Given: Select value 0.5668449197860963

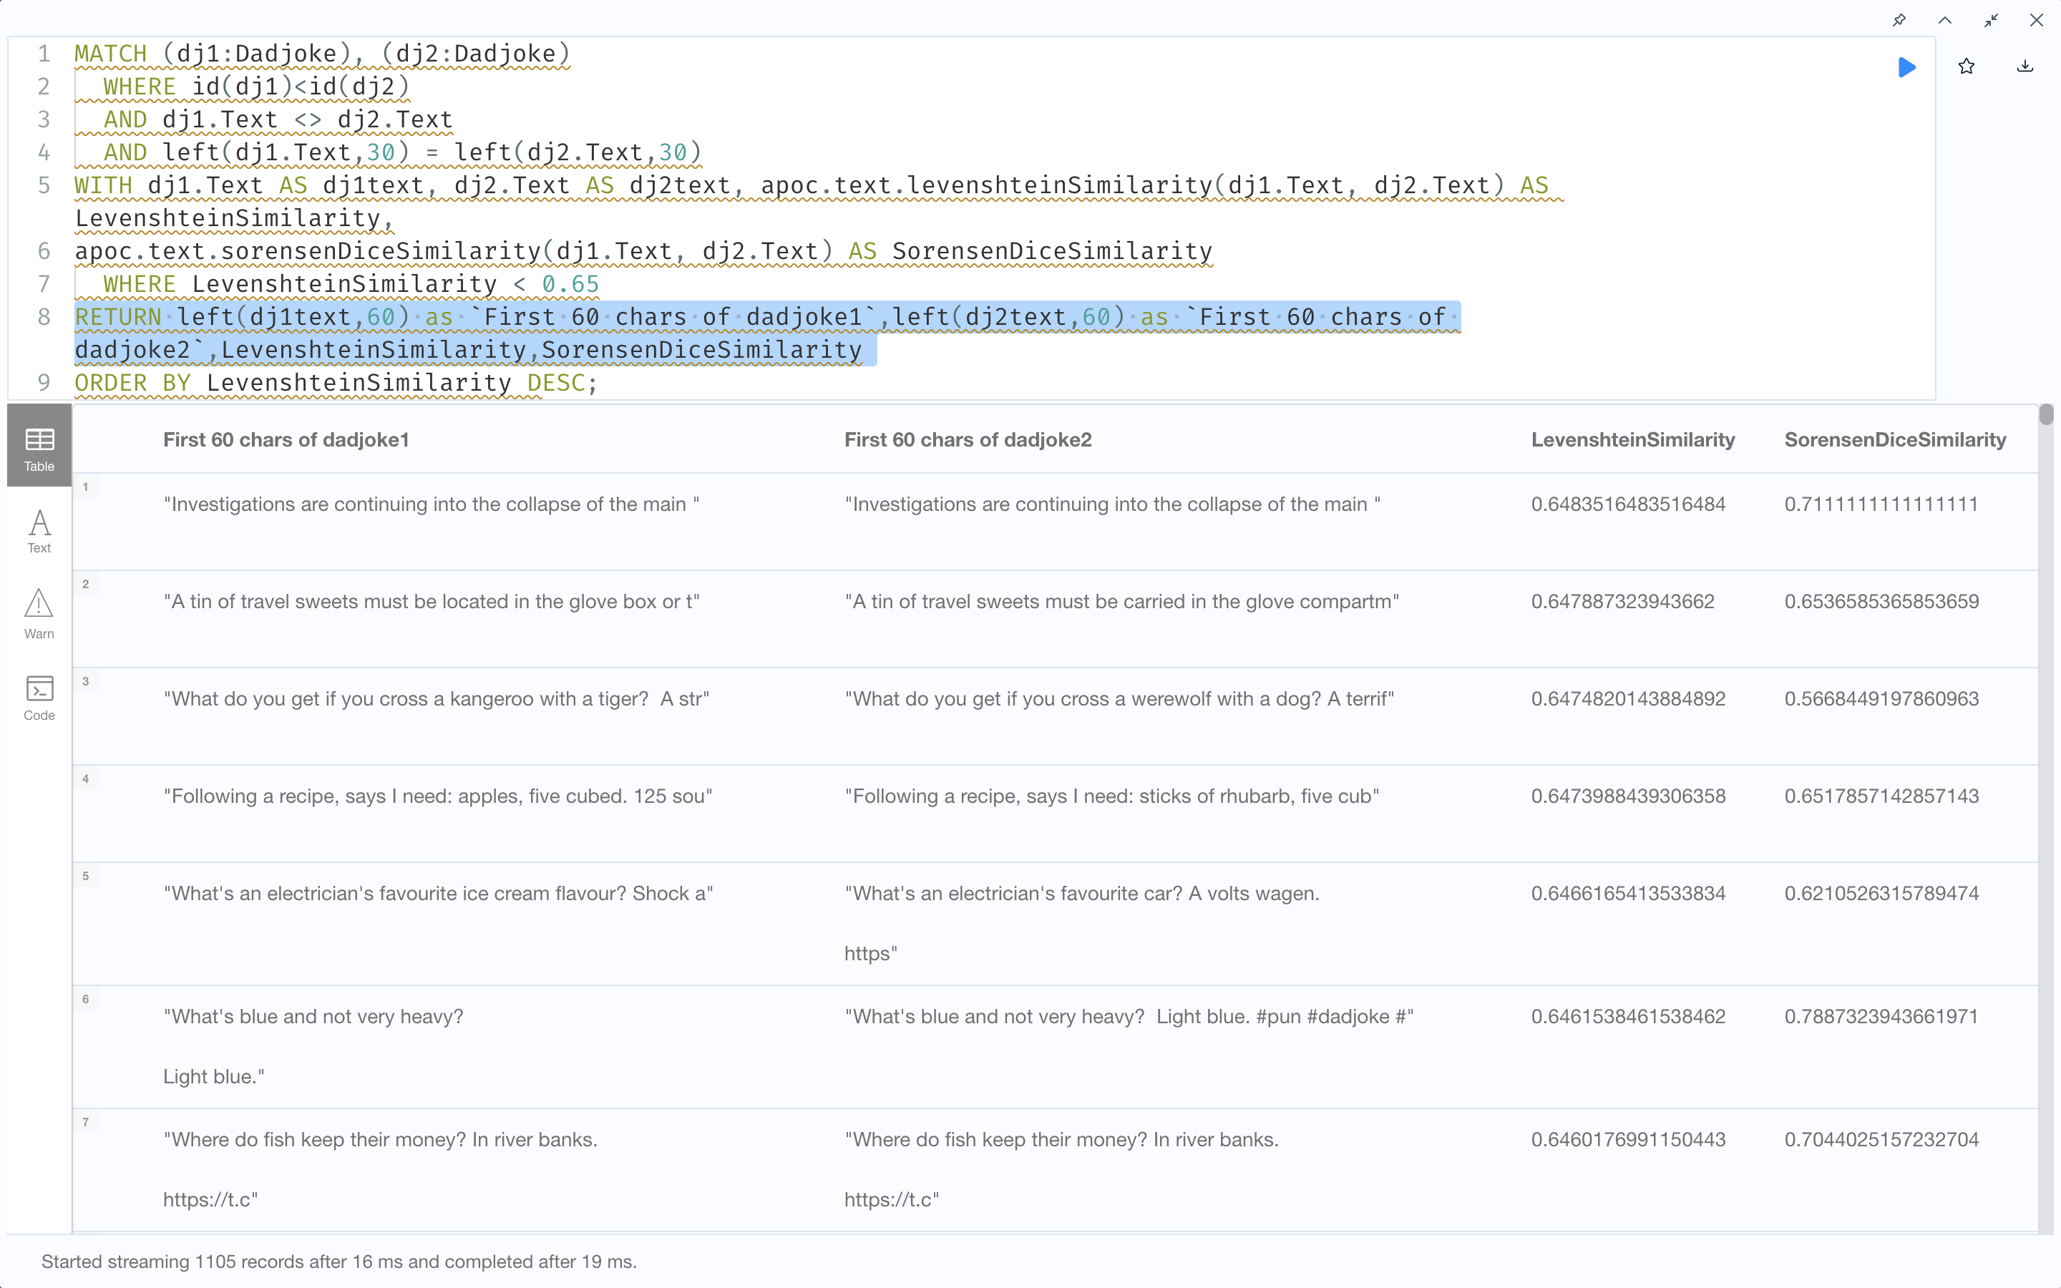Looking at the screenshot, I should point(1881,698).
